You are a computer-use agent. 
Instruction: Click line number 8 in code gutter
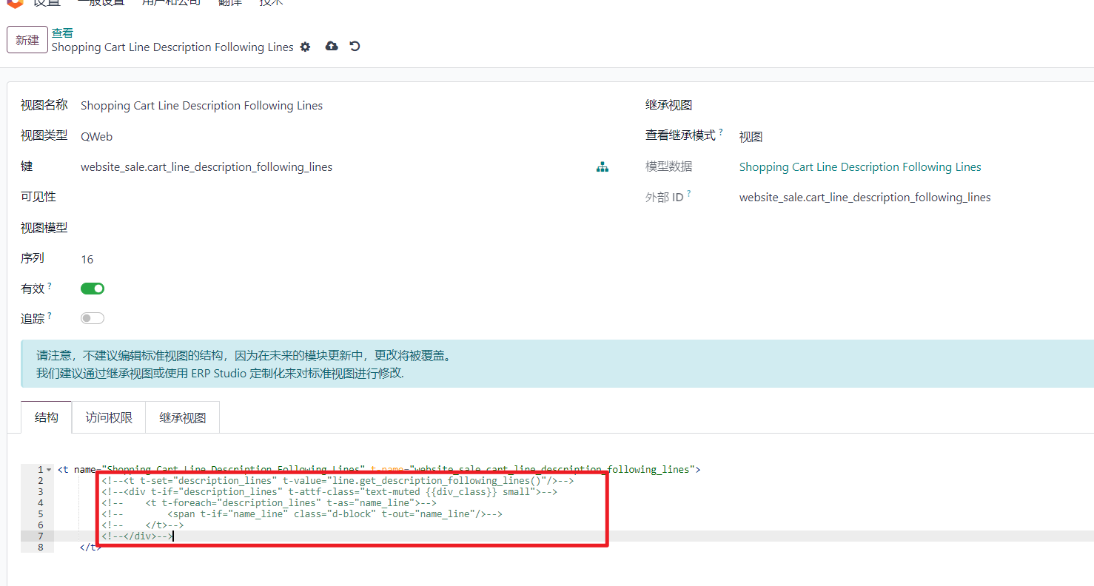pyautogui.click(x=40, y=548)
